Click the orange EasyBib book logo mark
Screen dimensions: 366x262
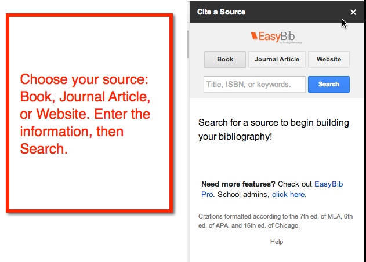coord(254,37)
